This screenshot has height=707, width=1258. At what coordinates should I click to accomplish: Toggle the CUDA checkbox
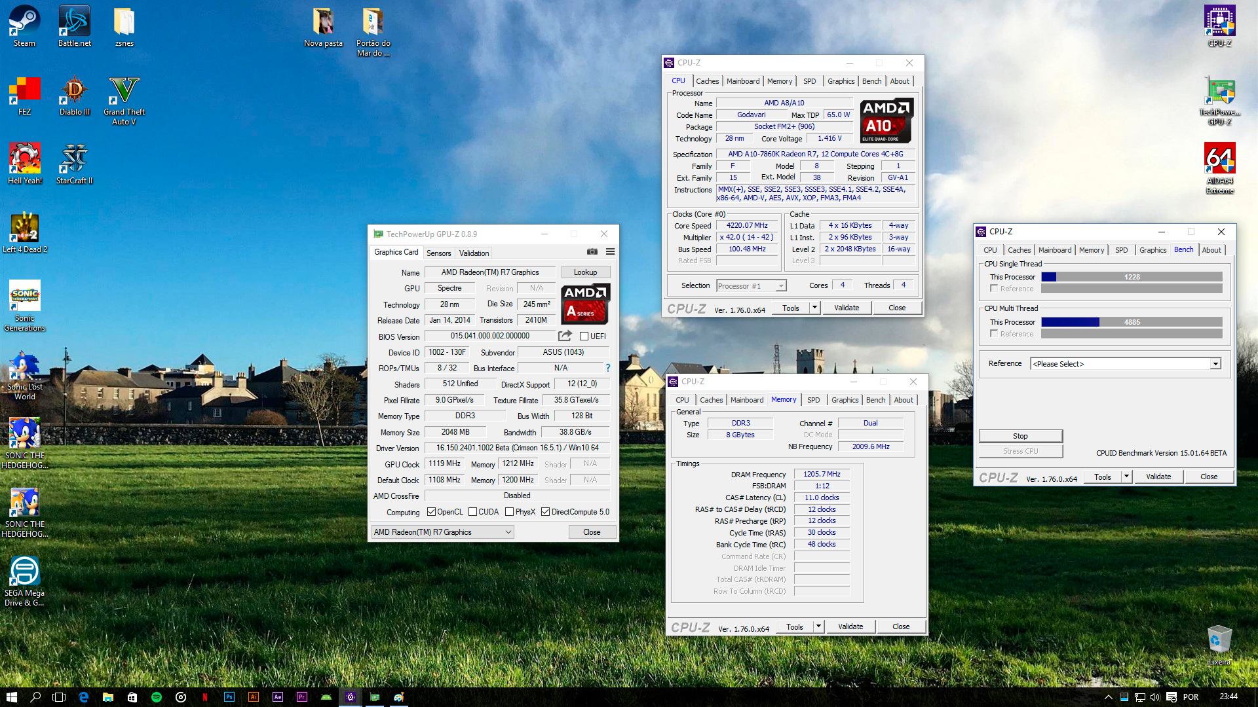pos(472,512)
